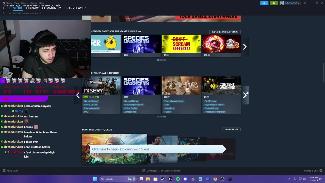
Task: Open Google Chrome from the taskbar
Action: [215, 179]
